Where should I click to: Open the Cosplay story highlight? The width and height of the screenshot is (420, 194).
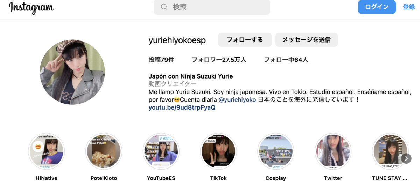click(275, 151)
